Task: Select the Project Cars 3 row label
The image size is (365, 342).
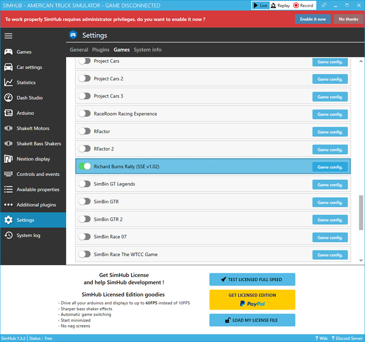Action: (108, 96)
